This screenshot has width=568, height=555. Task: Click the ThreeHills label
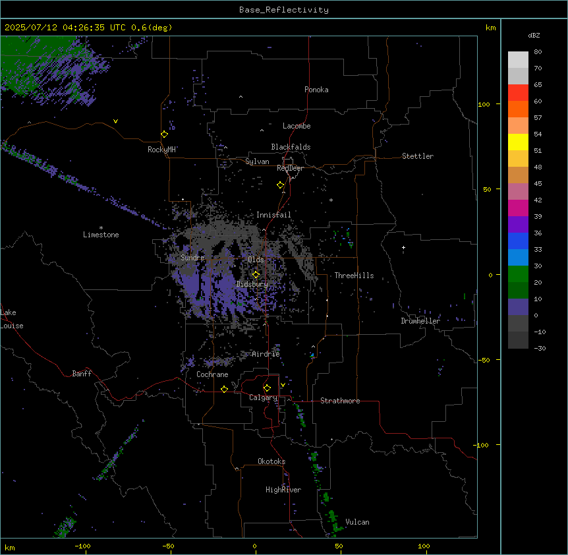[x=354, y=276]
